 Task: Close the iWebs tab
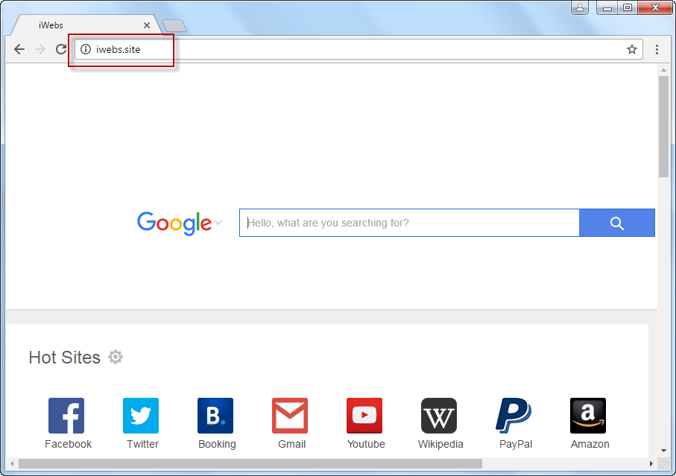(x=147, y=25)
